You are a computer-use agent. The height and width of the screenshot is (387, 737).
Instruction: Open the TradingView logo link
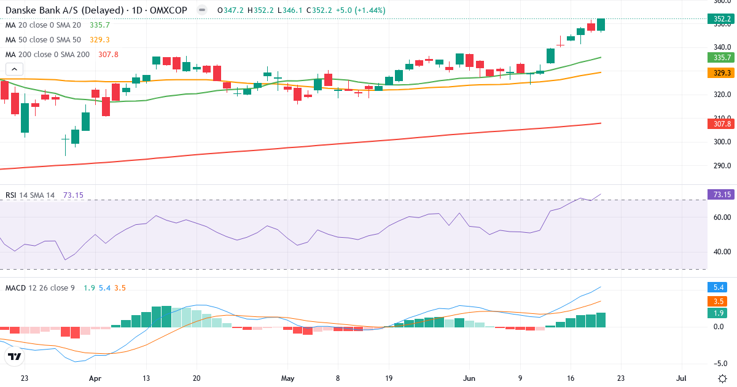coord(15,356)
